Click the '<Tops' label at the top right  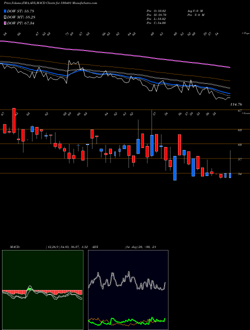(x=245, y=33)
